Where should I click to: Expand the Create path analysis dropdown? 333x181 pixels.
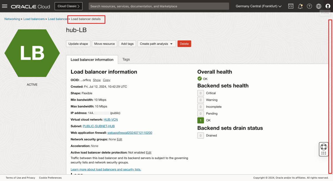[x=157, y=44]
